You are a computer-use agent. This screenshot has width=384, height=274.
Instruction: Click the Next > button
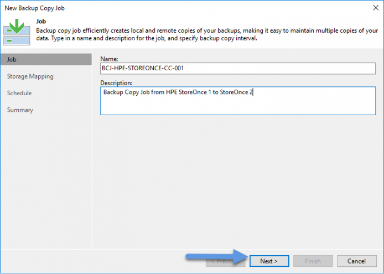(269, 261)
